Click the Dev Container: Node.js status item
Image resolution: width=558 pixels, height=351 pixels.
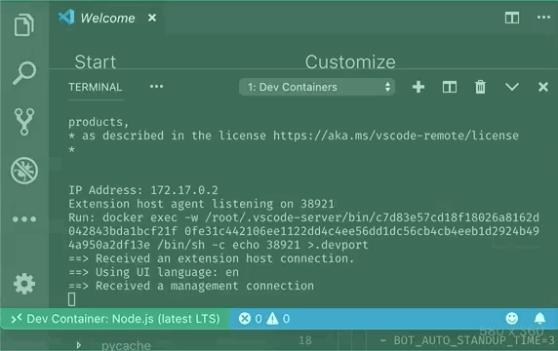116,319
